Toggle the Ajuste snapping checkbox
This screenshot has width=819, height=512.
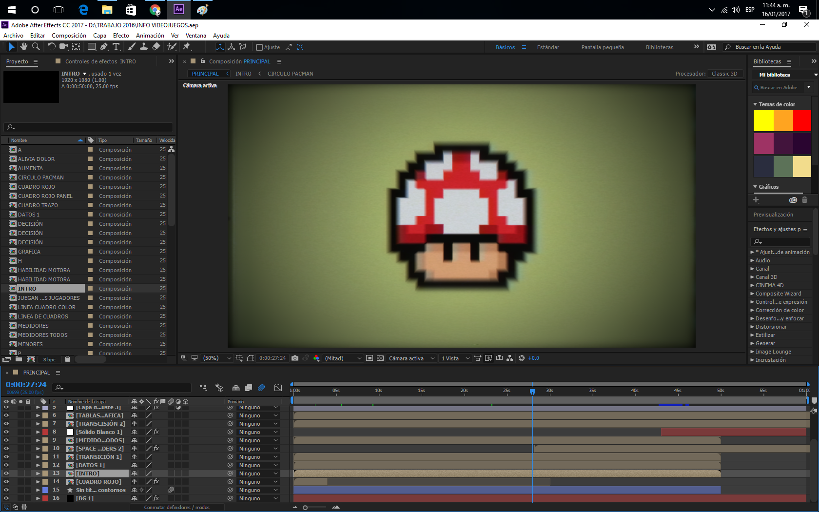259,47
